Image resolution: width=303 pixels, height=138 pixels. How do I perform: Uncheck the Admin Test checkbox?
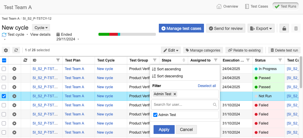tap(156, 115)
